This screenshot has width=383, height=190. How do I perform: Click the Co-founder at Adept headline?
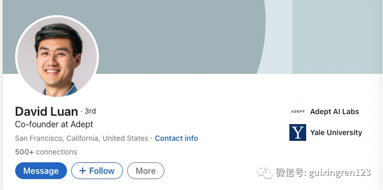[54, 124]
